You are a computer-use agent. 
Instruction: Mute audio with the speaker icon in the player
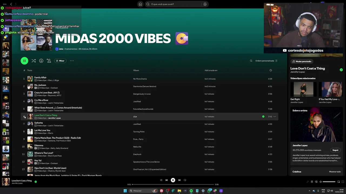coord(321,182)
